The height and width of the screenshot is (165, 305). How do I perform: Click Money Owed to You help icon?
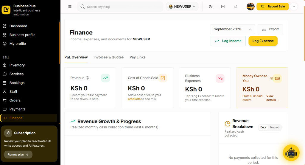pyautogui.click(x=272, y=78)
